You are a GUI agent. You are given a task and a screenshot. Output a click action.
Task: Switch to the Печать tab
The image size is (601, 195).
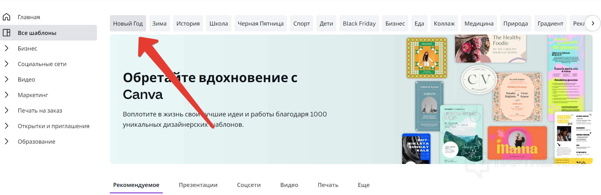pos(328,185)
